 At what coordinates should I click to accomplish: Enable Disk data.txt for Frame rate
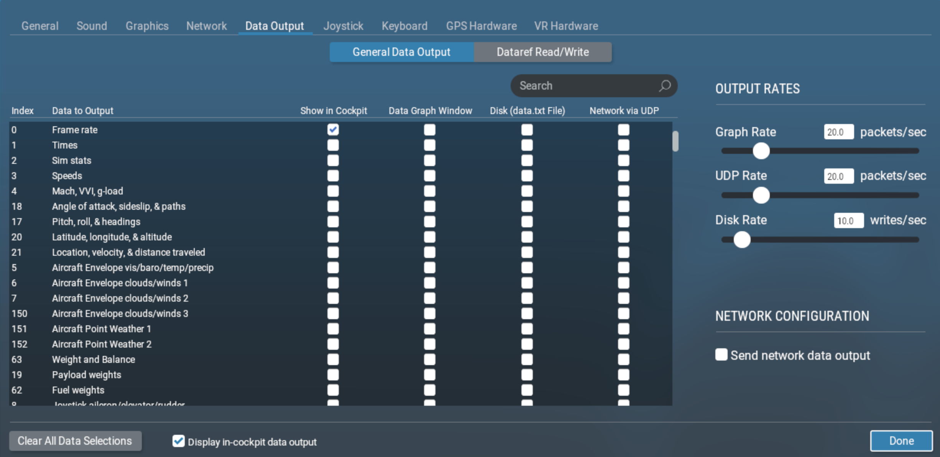tap(527, 129)
